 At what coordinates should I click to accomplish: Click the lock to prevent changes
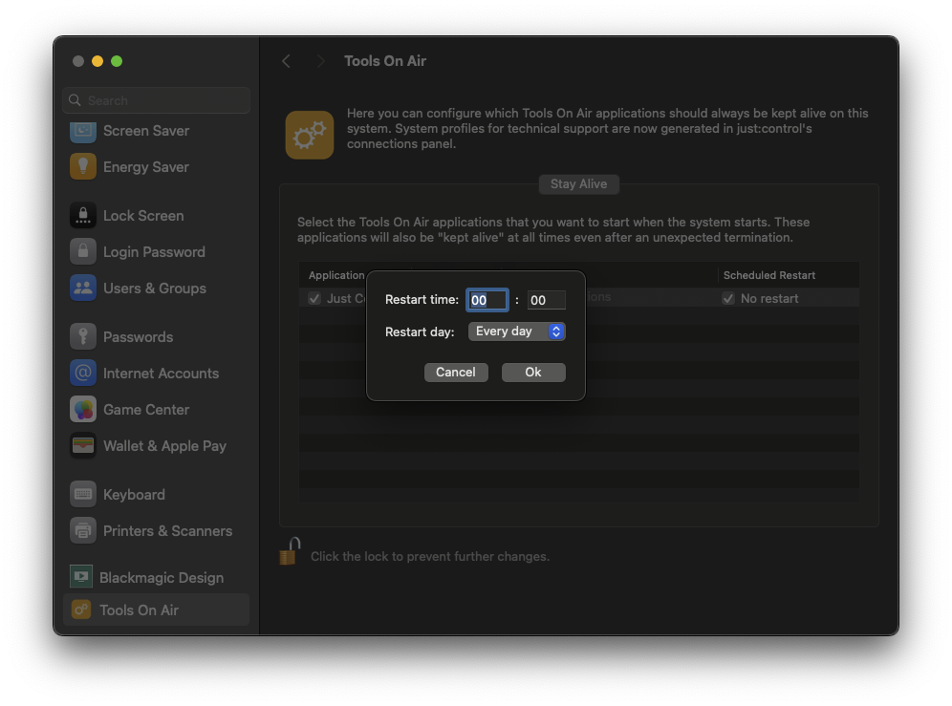pos(291,551)
